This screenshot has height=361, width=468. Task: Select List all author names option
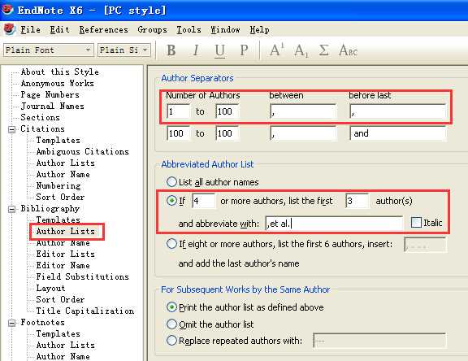[x=171, y=182]
